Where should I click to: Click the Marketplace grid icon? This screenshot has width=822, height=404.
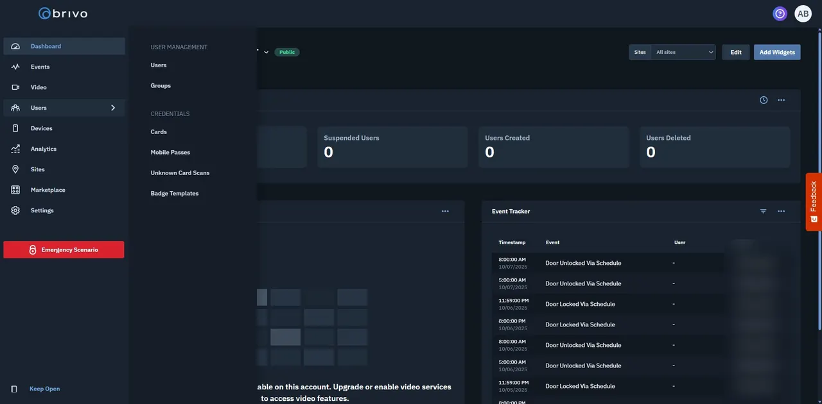[15, 190]
